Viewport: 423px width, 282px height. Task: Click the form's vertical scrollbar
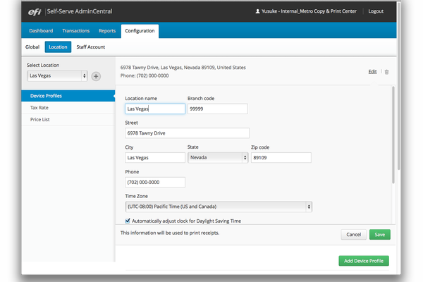pos(393,135)
